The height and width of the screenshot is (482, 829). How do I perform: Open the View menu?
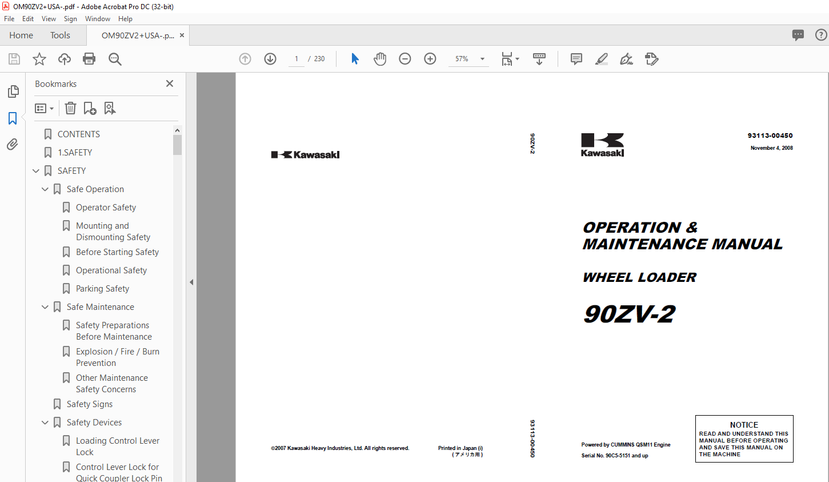click(x=49, y=19)
